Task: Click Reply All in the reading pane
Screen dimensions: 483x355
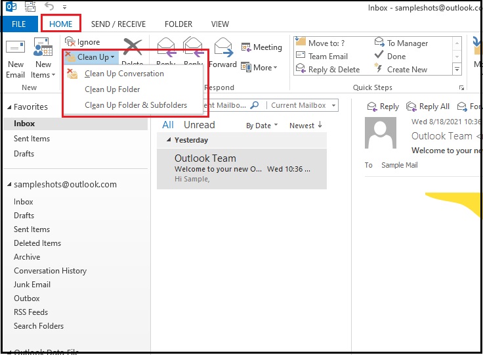Action: point(428,106)
